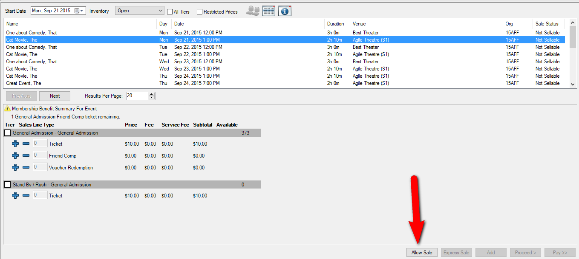
Task: Decrease Voucher Redemption quantity with minus icon
Action: click(26, 168)
